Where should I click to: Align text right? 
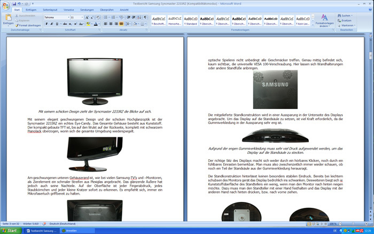(x=116, y=24)
